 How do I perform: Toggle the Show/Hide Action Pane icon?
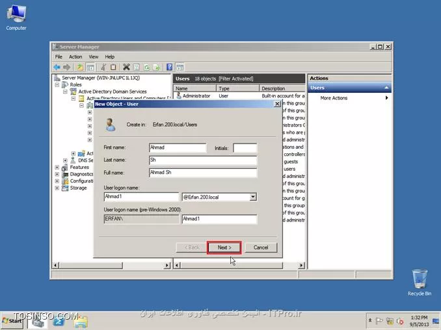pyautogui.click(x=180, y=67)
